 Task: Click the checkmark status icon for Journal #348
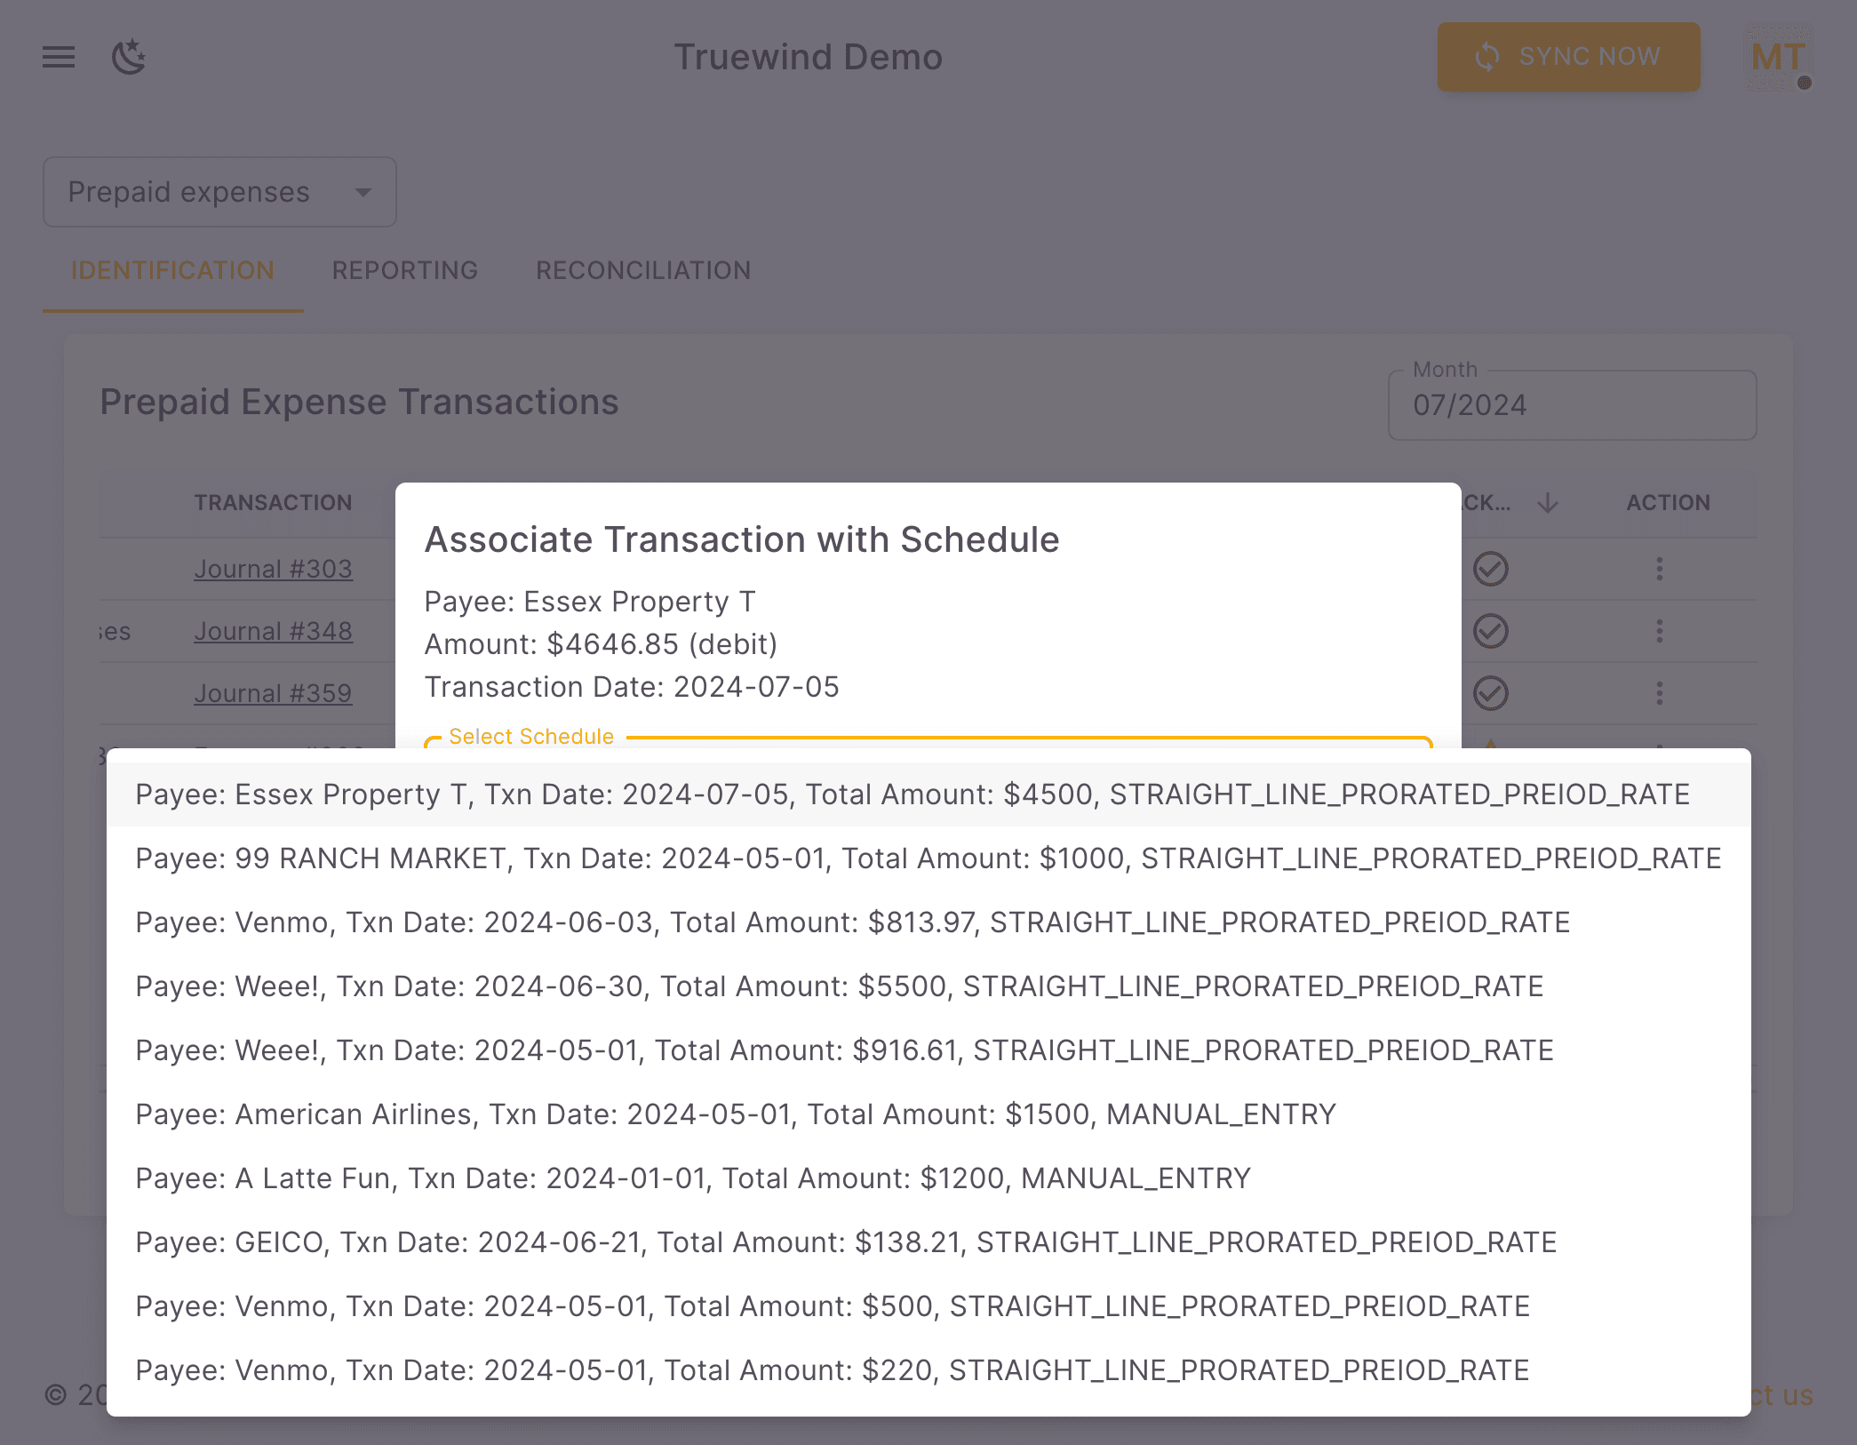tap(1490, 630)
